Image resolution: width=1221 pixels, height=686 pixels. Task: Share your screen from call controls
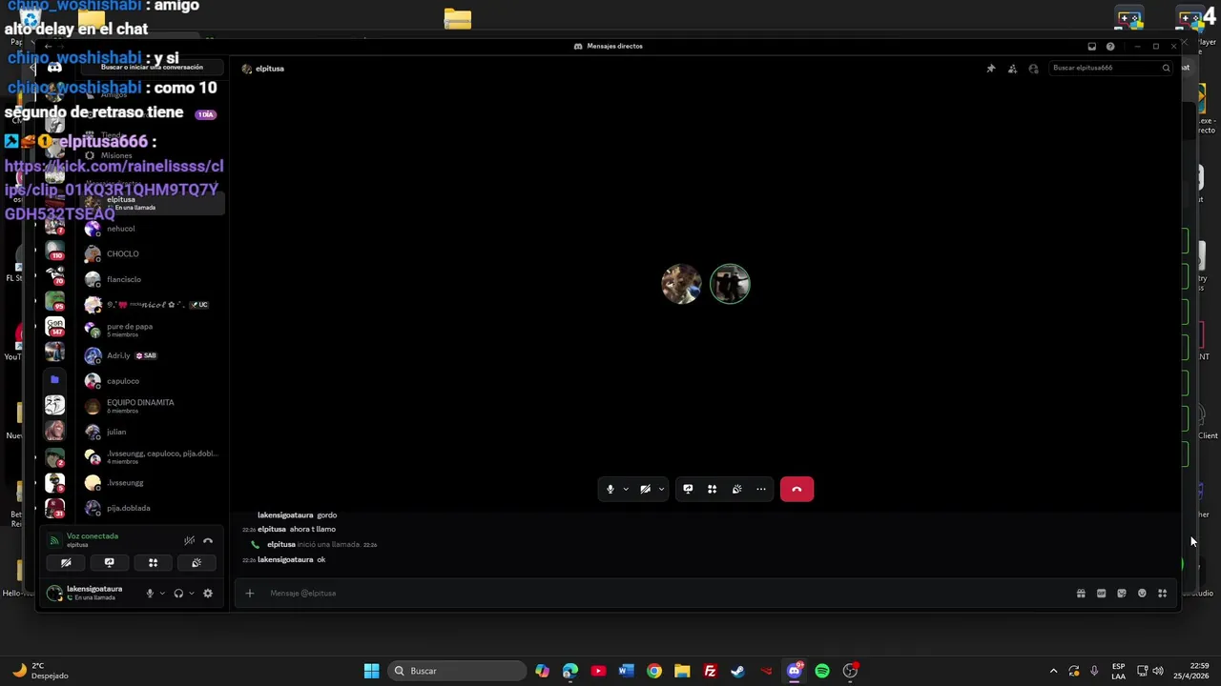click(x=688, y=489)
